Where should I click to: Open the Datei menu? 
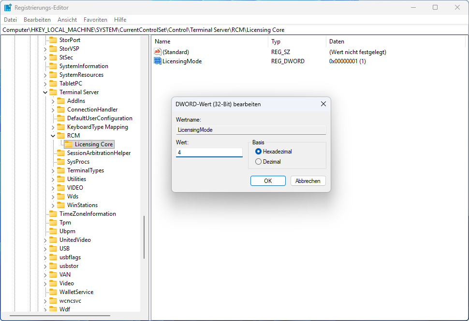point(11,20)
